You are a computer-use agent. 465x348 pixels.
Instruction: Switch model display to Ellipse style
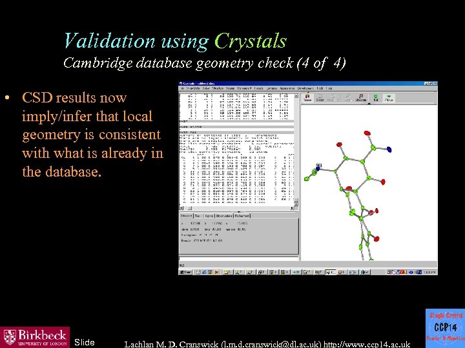tap(389, 98)
